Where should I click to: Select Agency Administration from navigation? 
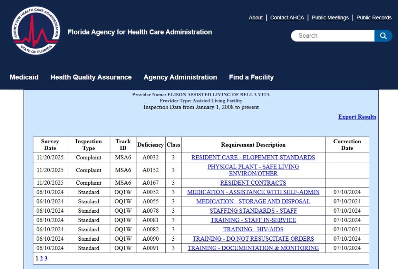point(180,77)
